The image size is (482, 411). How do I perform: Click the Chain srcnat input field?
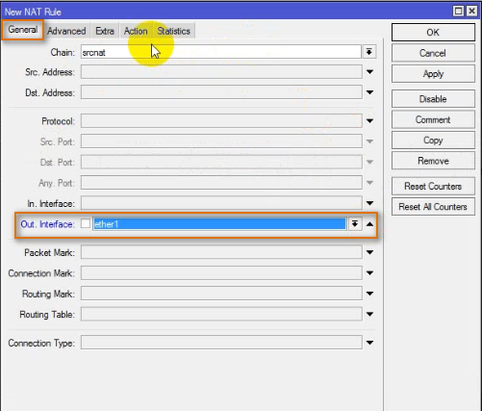[221, 52]
